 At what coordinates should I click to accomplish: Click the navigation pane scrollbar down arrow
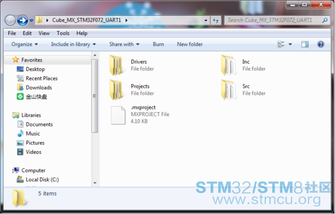pos(95,183)
